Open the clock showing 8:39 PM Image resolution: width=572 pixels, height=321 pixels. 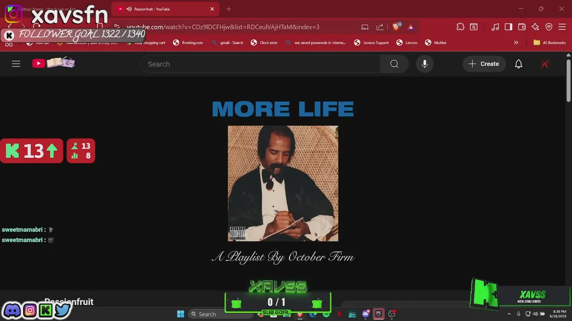[x=559, y=314]
